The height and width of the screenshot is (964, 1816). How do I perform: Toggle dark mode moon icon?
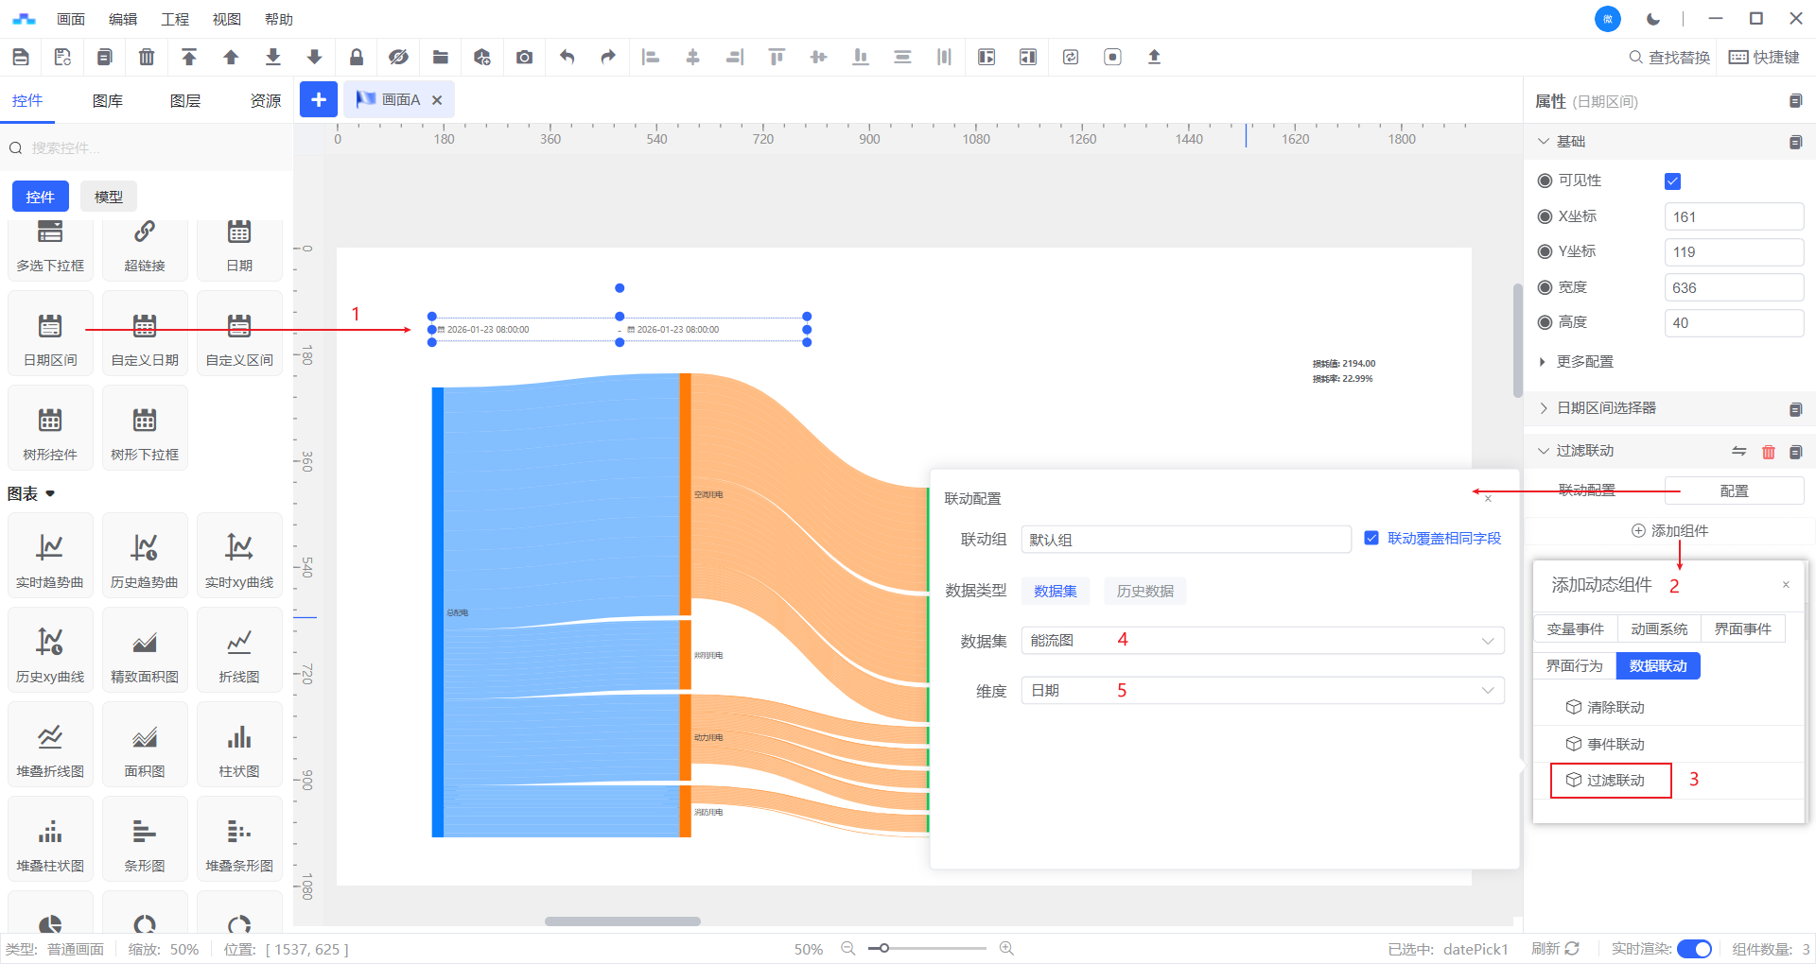click(1653, 19)
